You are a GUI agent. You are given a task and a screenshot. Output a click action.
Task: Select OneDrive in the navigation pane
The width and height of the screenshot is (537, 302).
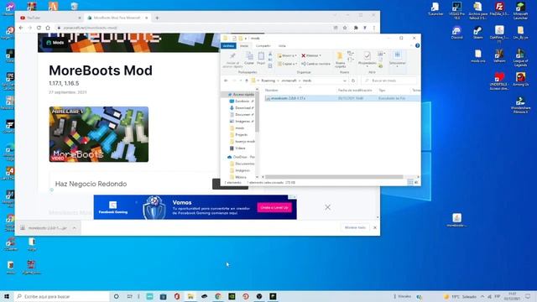click(x=241, y=157)
